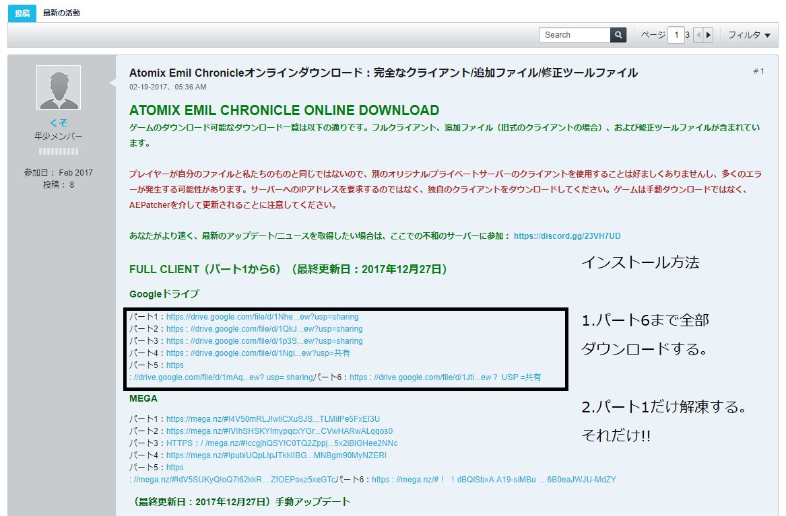786x516 pixels.
Task: Click the user reputation bar
Action: [59, 151]
